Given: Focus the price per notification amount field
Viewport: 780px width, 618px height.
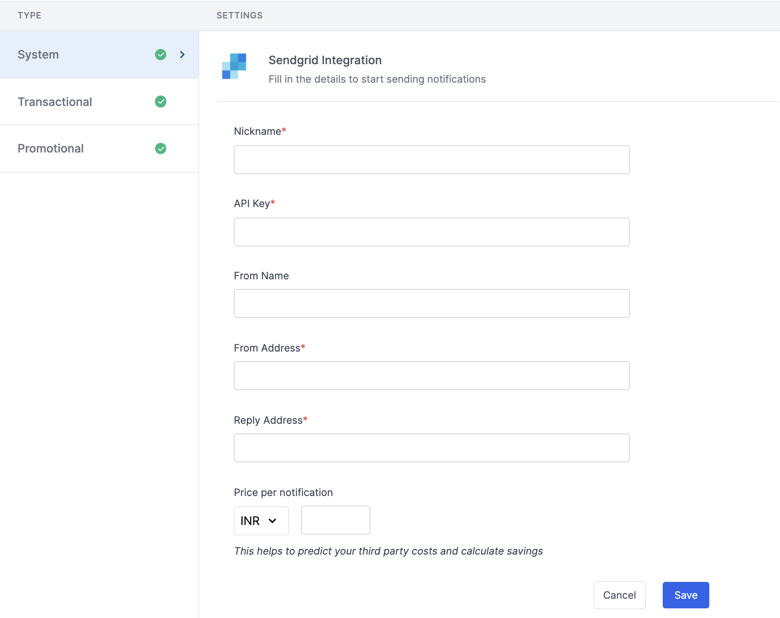Looking at the screenshot, I should 335,520.
